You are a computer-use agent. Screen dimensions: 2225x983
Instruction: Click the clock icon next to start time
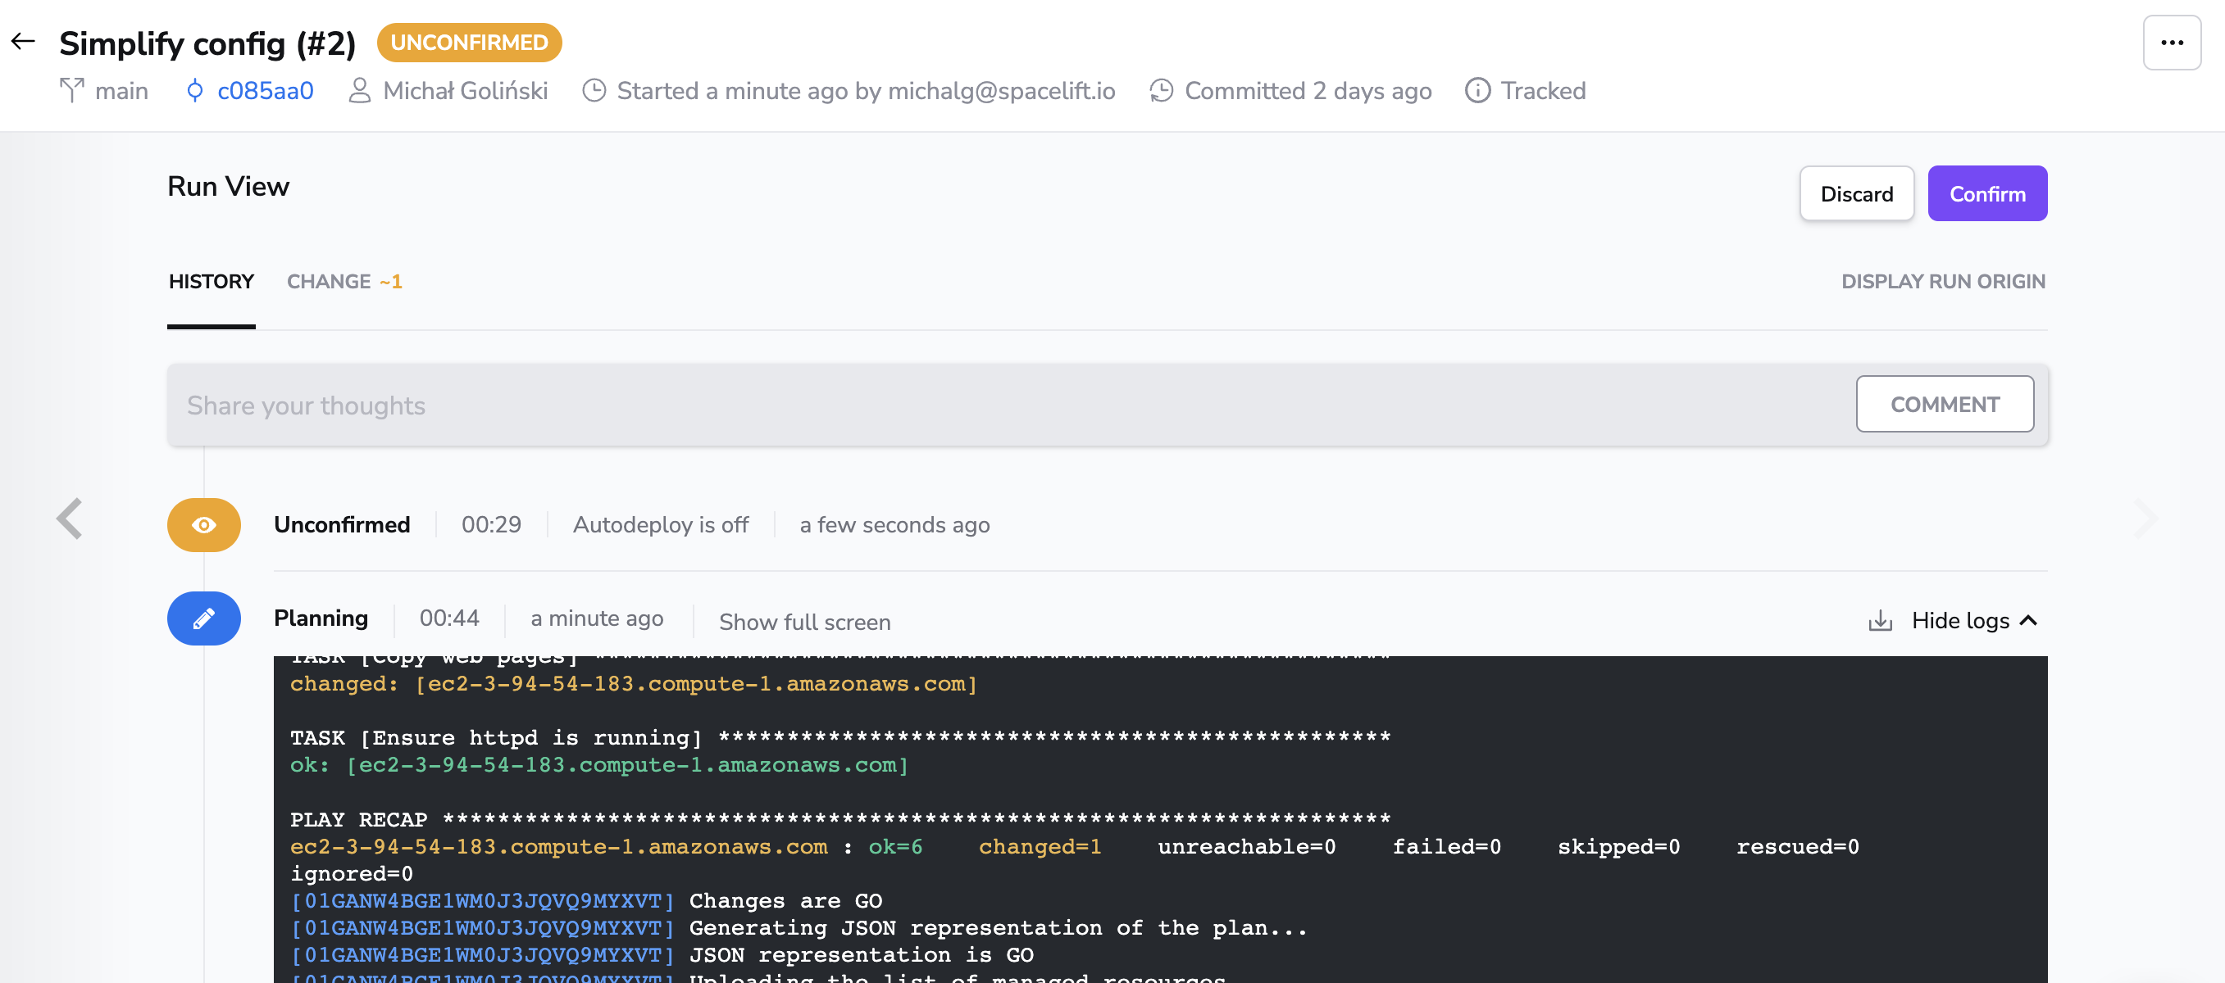tap(594, 90)
